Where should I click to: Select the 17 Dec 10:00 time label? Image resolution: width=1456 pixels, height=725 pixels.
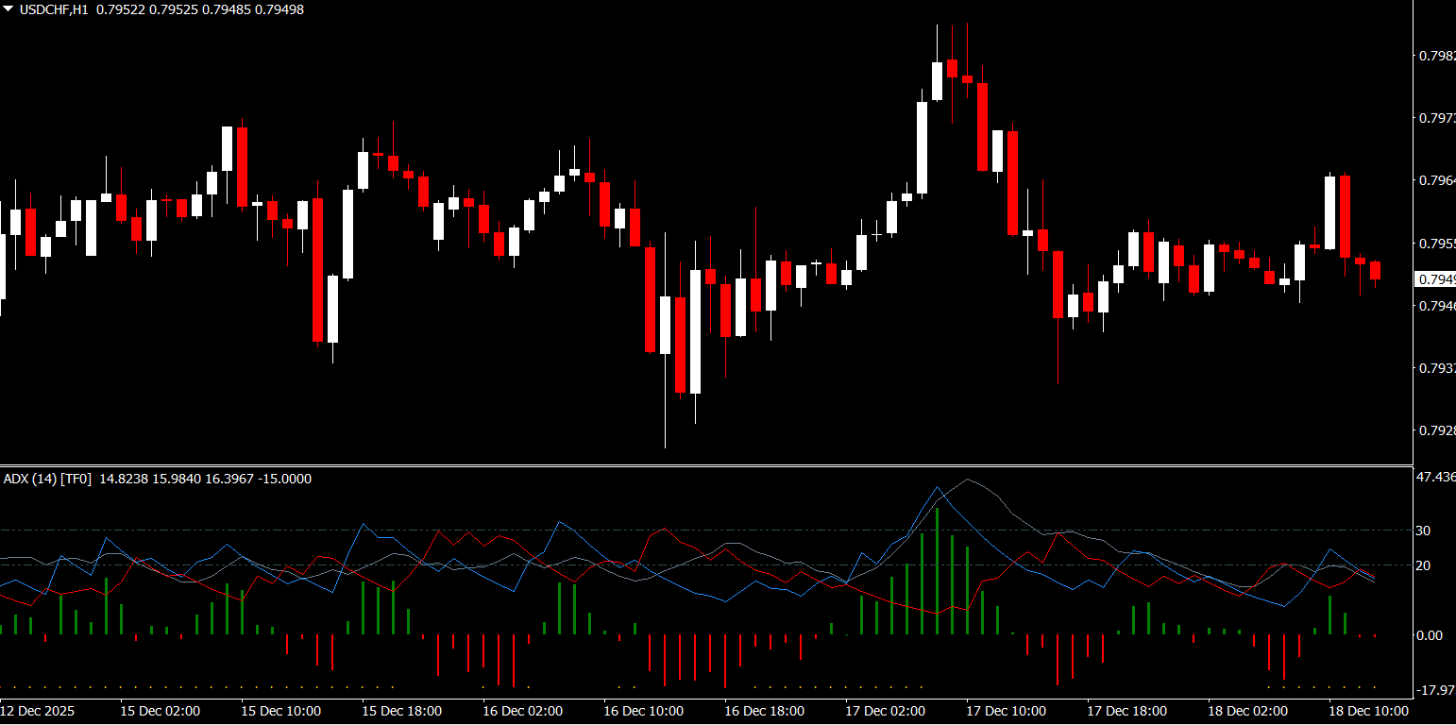click(1006, 711)
